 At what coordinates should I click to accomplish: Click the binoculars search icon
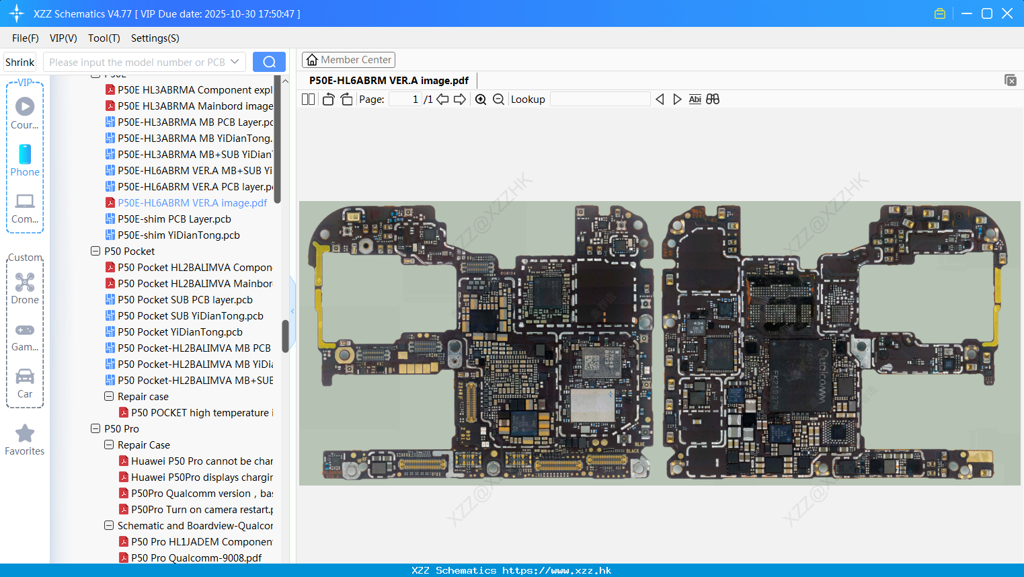pos(713,100)
